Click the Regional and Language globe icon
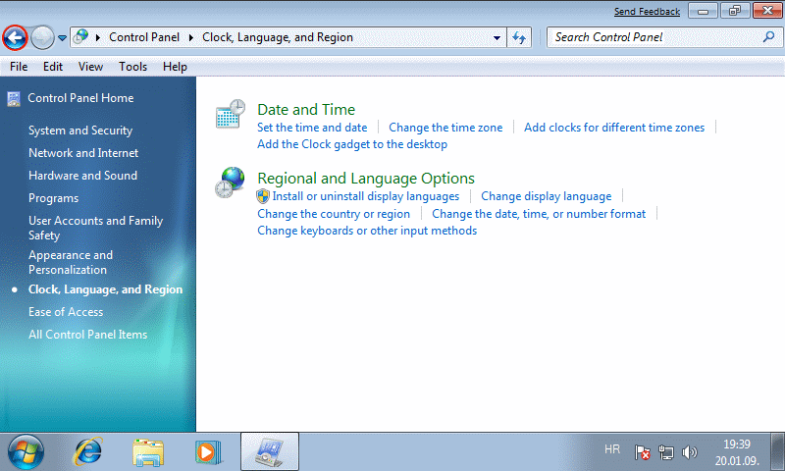The width and height of the screenshot is (785, 471). coord(230,183)
